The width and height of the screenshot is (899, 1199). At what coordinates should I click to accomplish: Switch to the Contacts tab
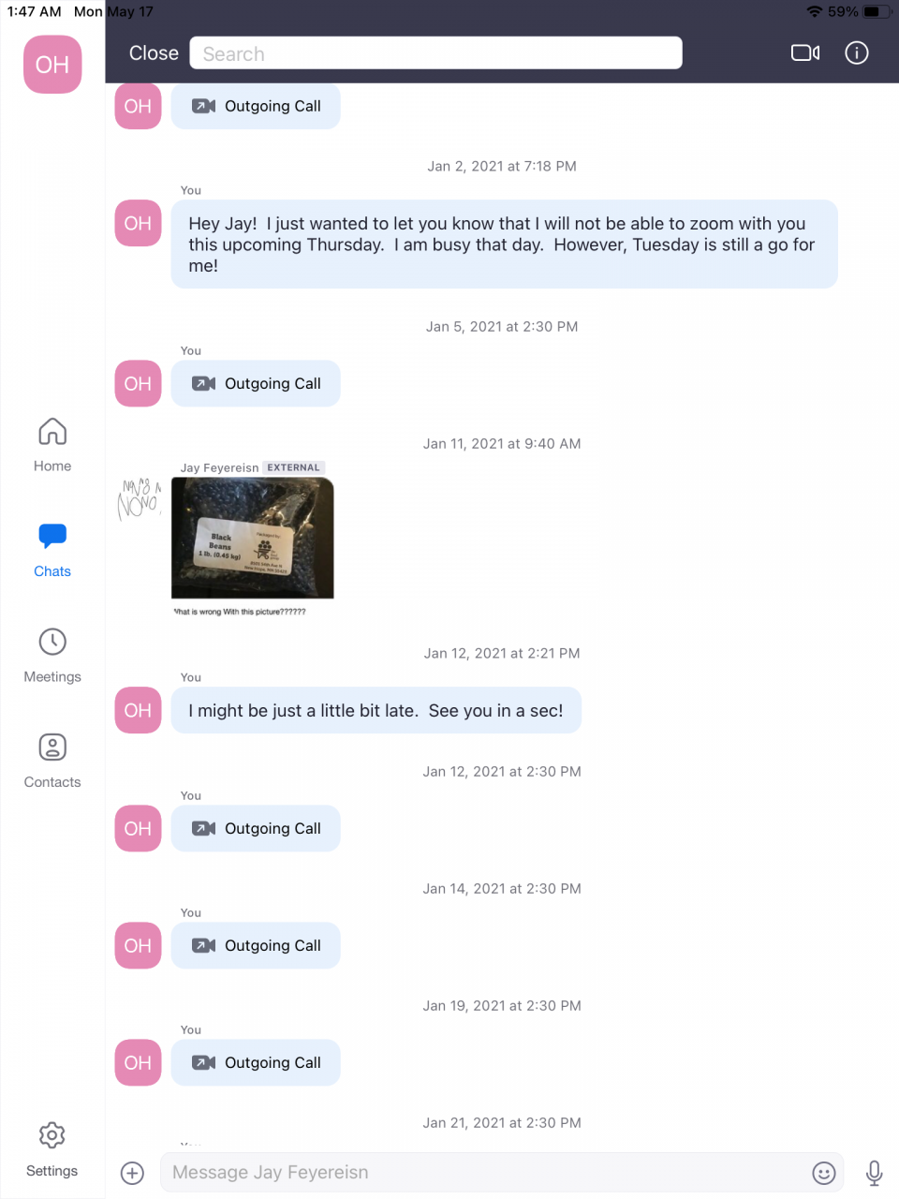[52, 761]
